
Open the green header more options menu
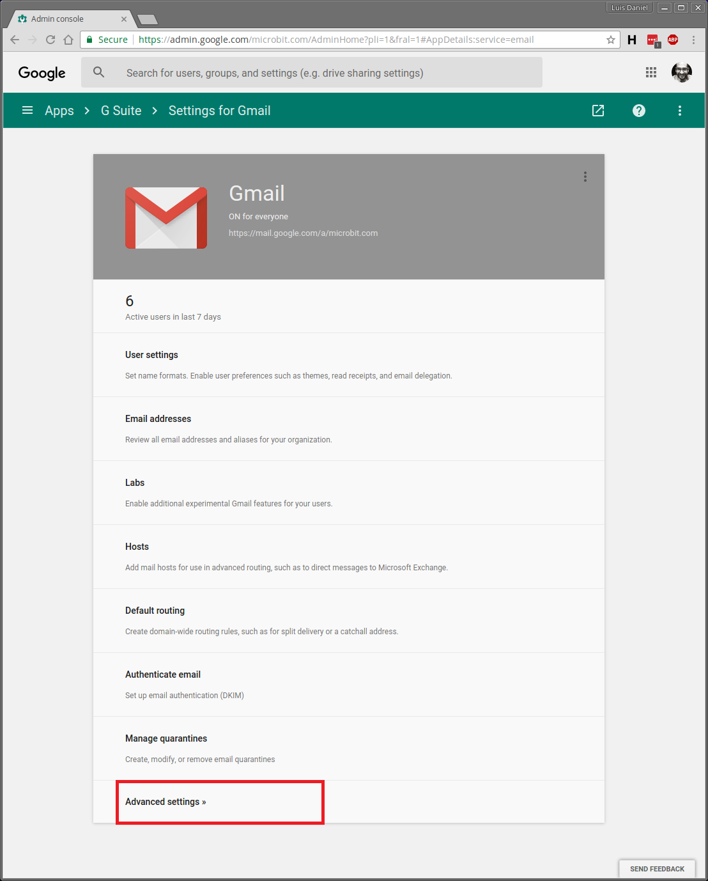point(680,111)
